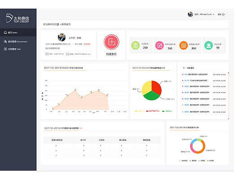Click the home icon beside Index
The width and height of the screenshot is (234, 176).
pyautogui.click(x=5, y=32)
